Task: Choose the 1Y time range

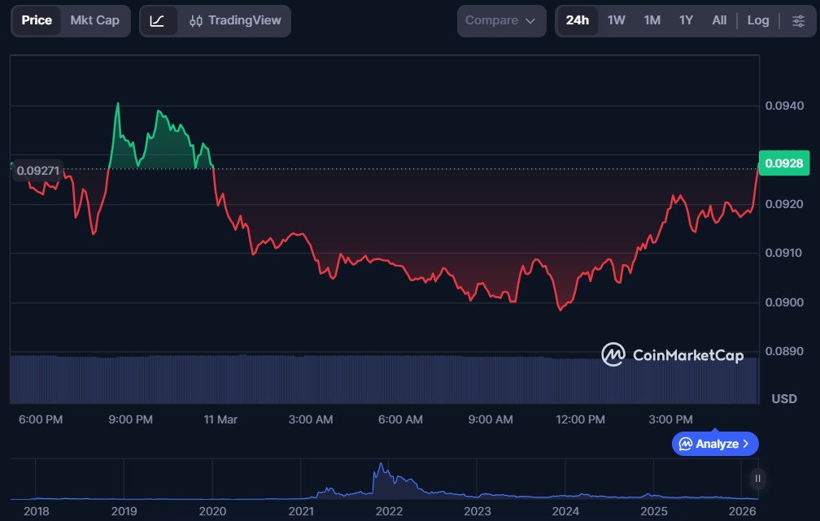Action: click(x=686, y=20)
